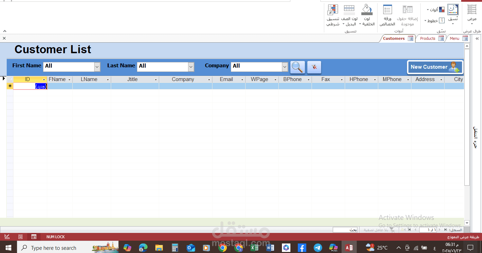Click the weather widget showing 25°C
The image size is (482, 253).
coord(377,248)
